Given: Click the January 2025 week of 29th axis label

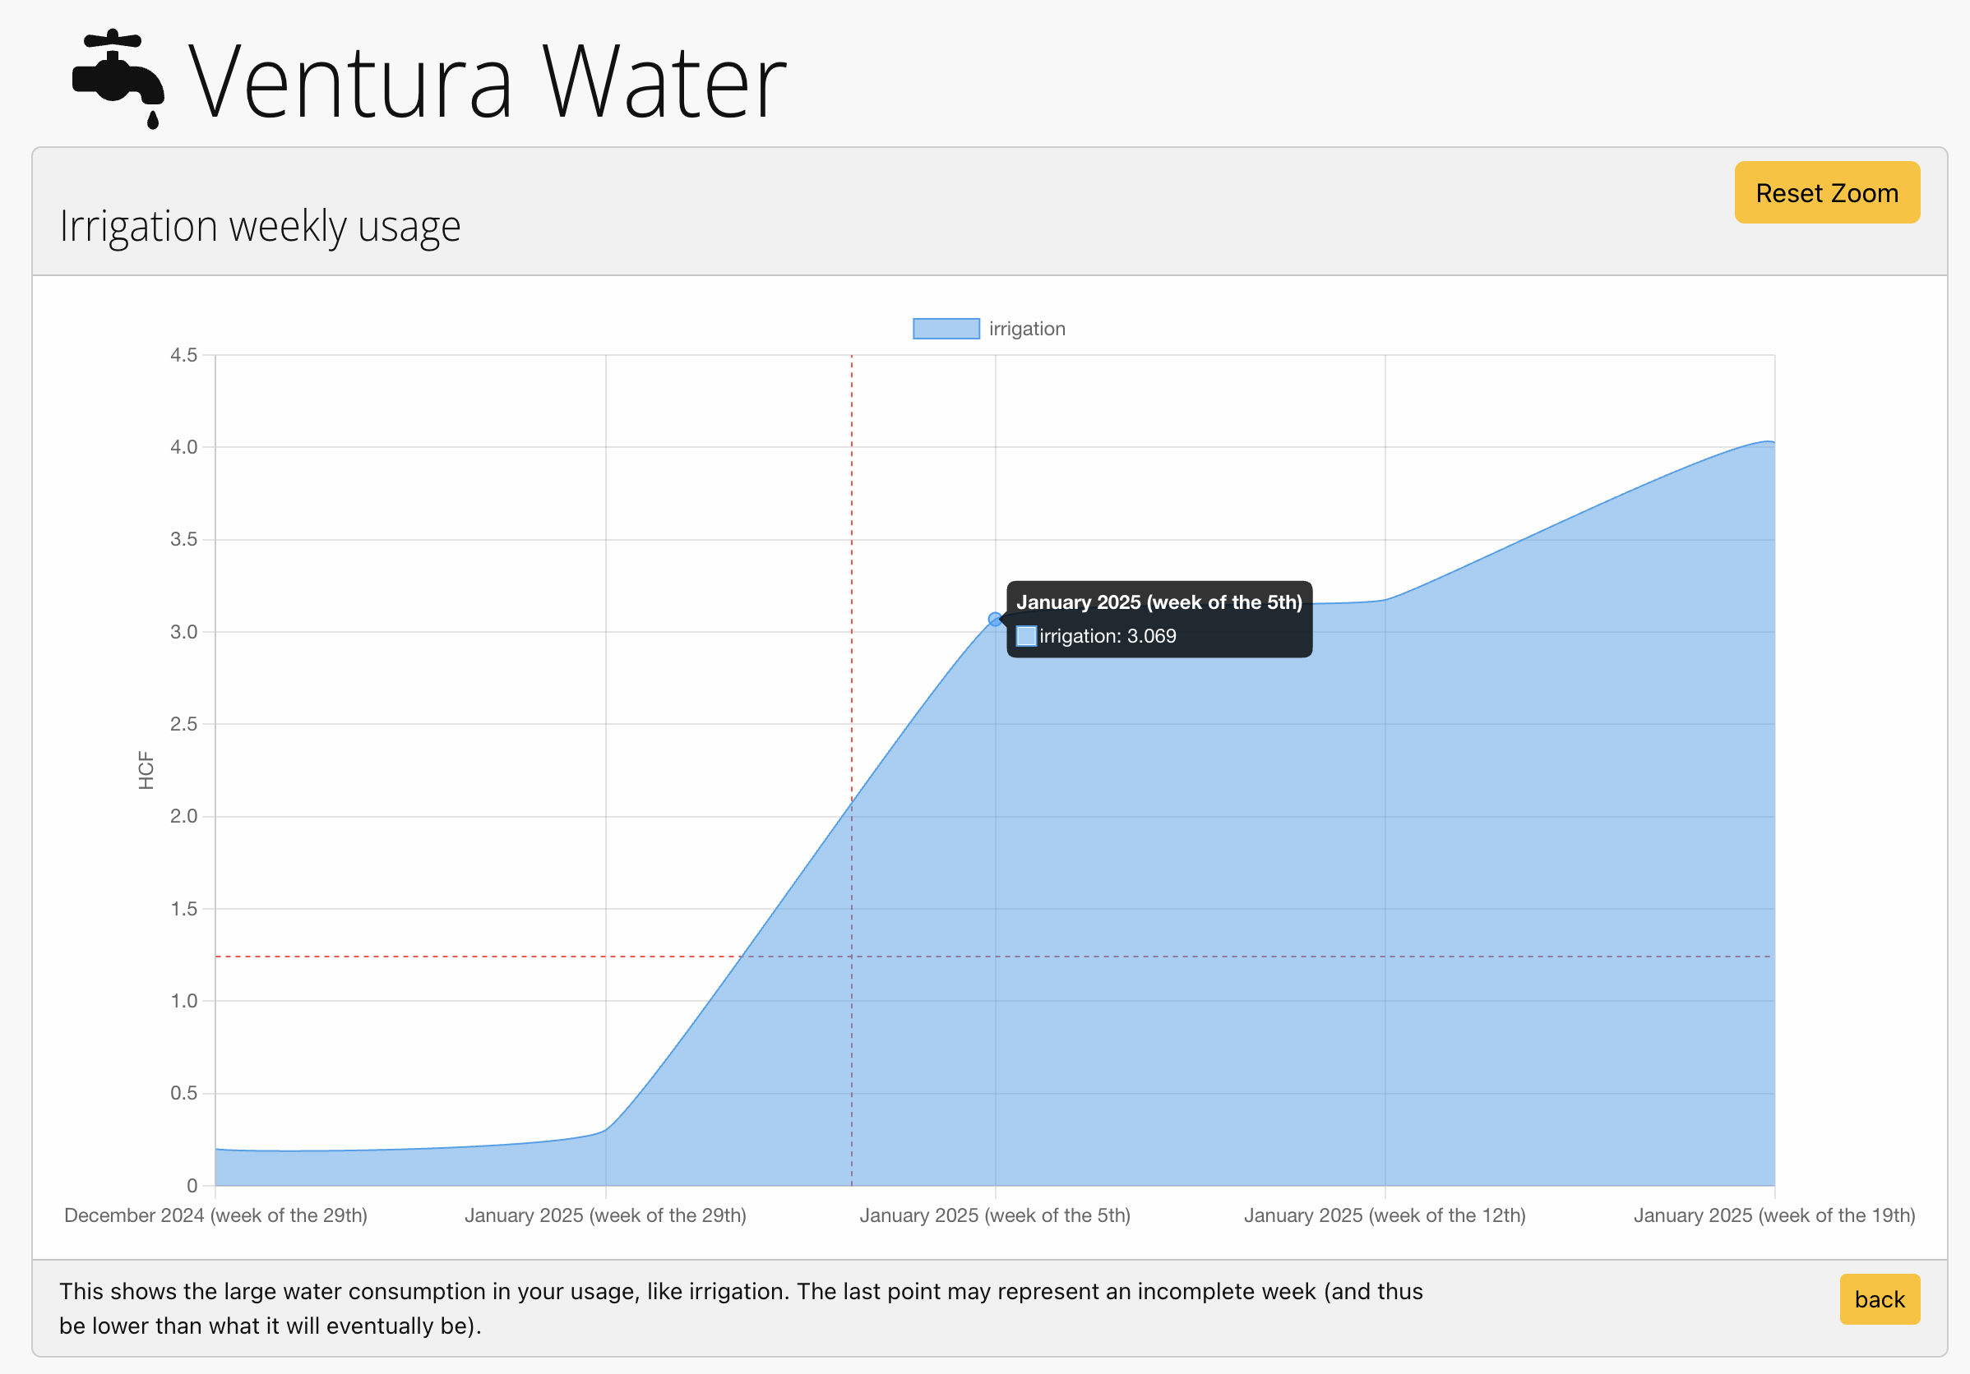Looking at the screenshot, I should [605, 1215].
